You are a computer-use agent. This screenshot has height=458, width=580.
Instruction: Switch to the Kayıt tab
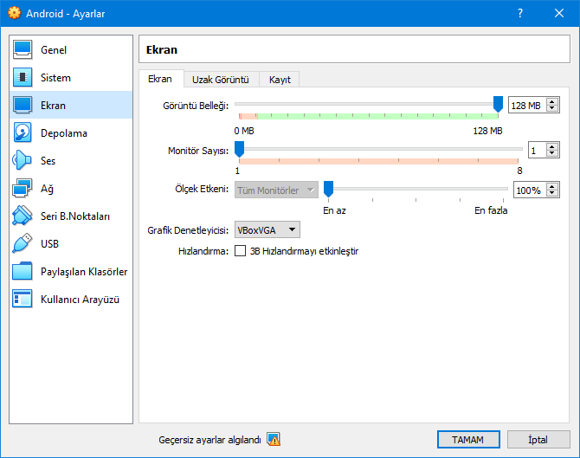280,80
